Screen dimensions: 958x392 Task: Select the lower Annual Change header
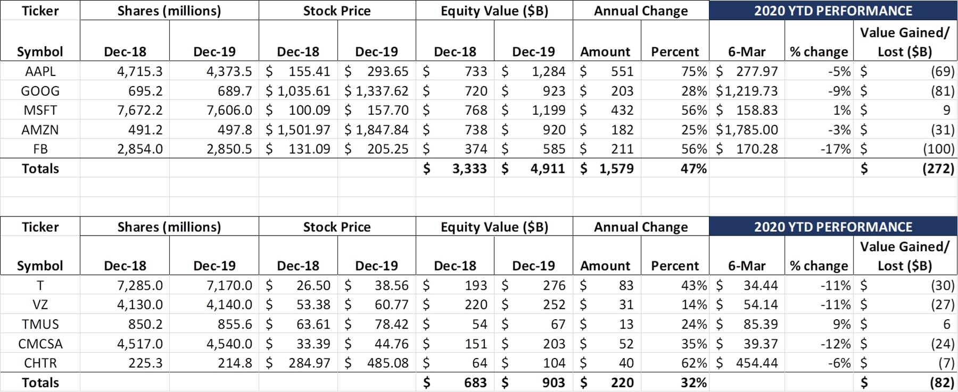(x=641, y=227)
